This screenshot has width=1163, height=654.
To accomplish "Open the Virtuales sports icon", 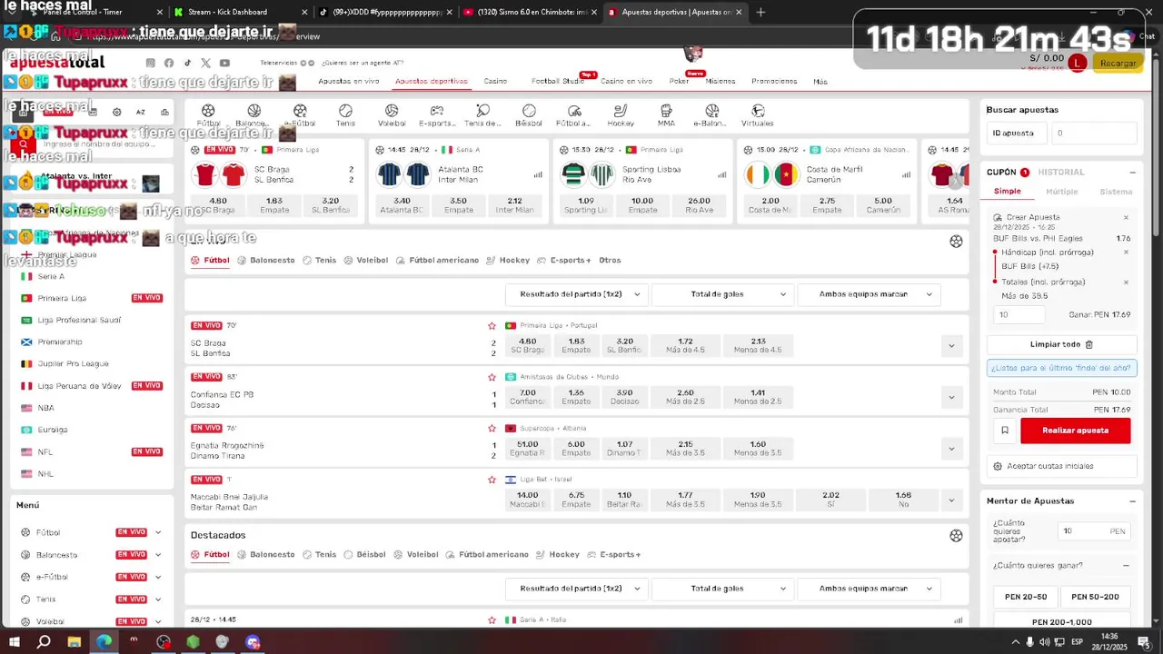I will [758, 111].
